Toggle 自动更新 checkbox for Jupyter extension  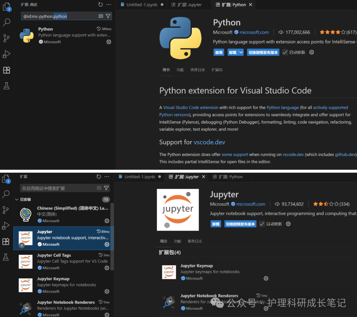(x=262, y=224)
